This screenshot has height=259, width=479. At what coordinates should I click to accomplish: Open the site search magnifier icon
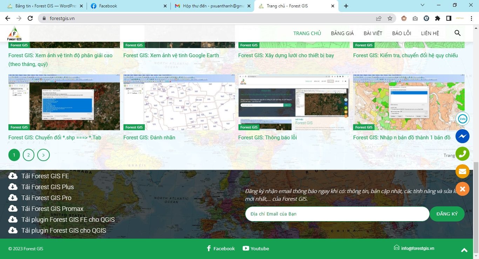click(x=457, y=33)
